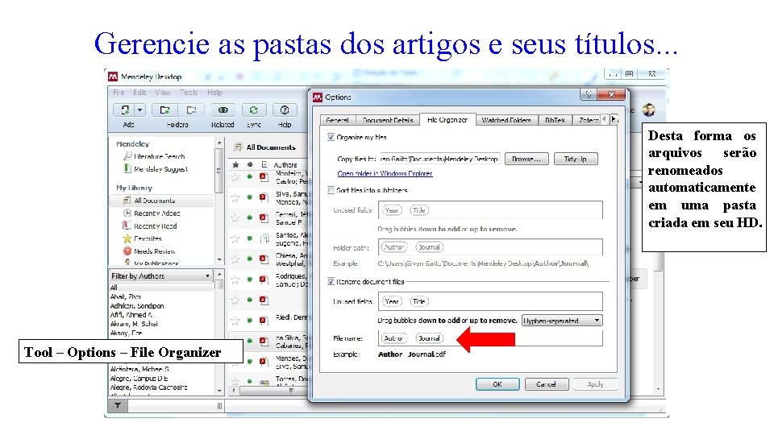Toggle favorite star on the Rodrigues row

pos(235,280)
